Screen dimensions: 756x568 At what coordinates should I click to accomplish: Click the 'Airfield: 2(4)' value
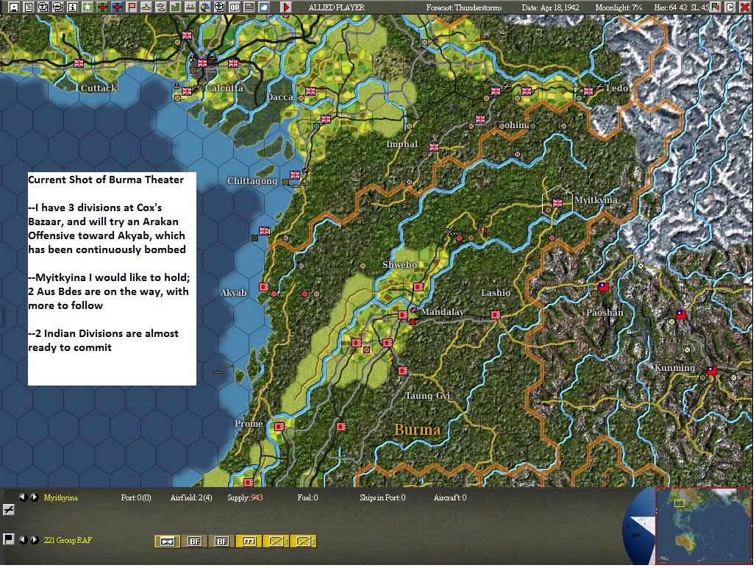click(191, 497)
